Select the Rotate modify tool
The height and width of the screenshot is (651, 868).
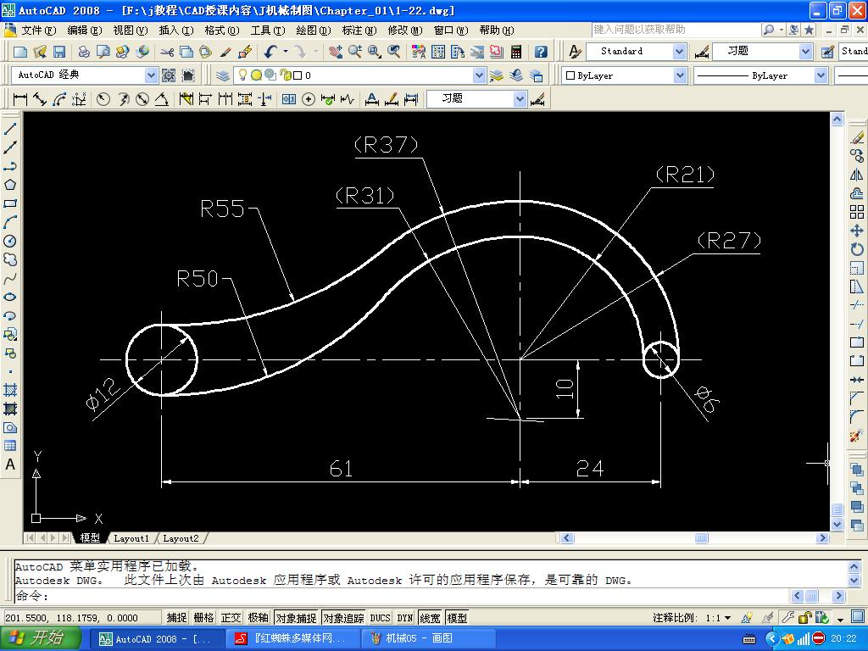857,250
